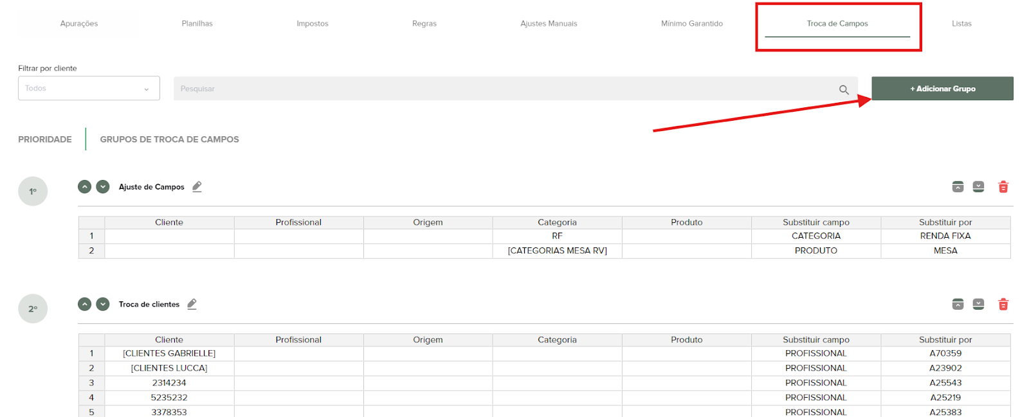
Task: Click the search magnifier icon
Action: point(844,89)
